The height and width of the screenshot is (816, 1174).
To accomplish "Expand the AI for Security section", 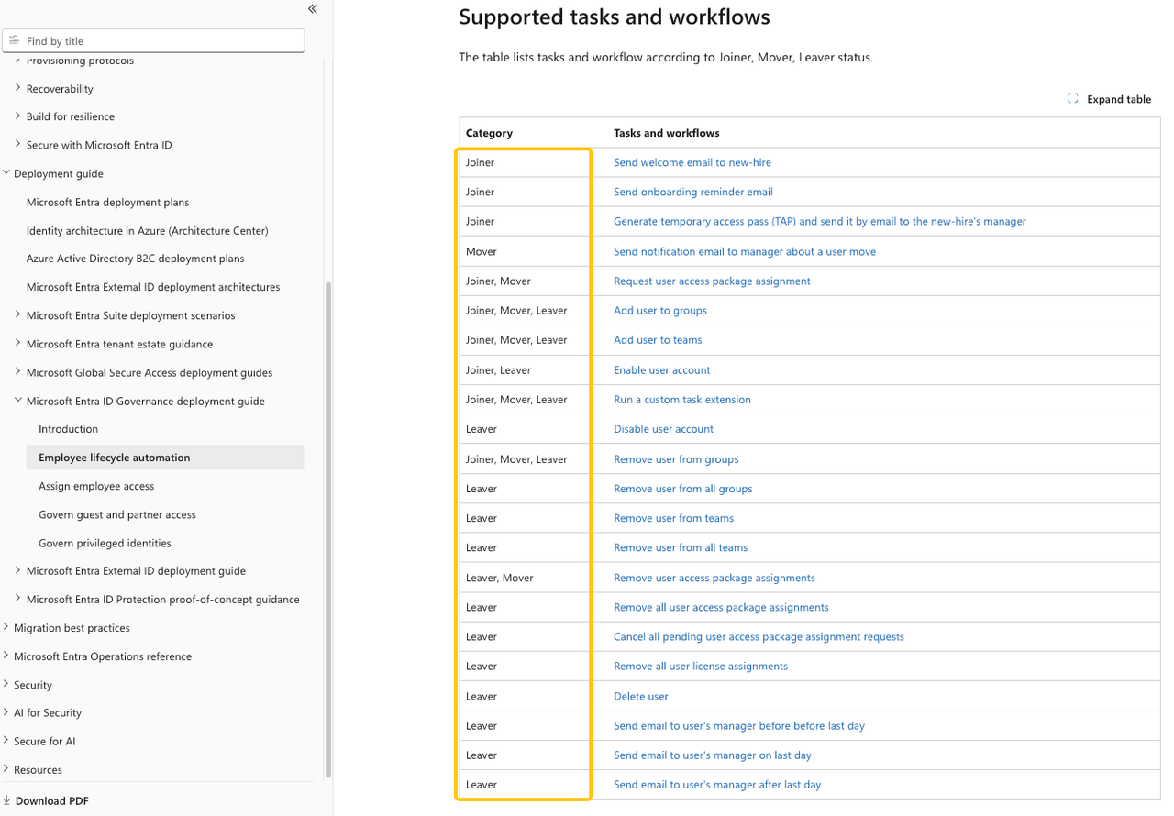I will tap(6, 712).
